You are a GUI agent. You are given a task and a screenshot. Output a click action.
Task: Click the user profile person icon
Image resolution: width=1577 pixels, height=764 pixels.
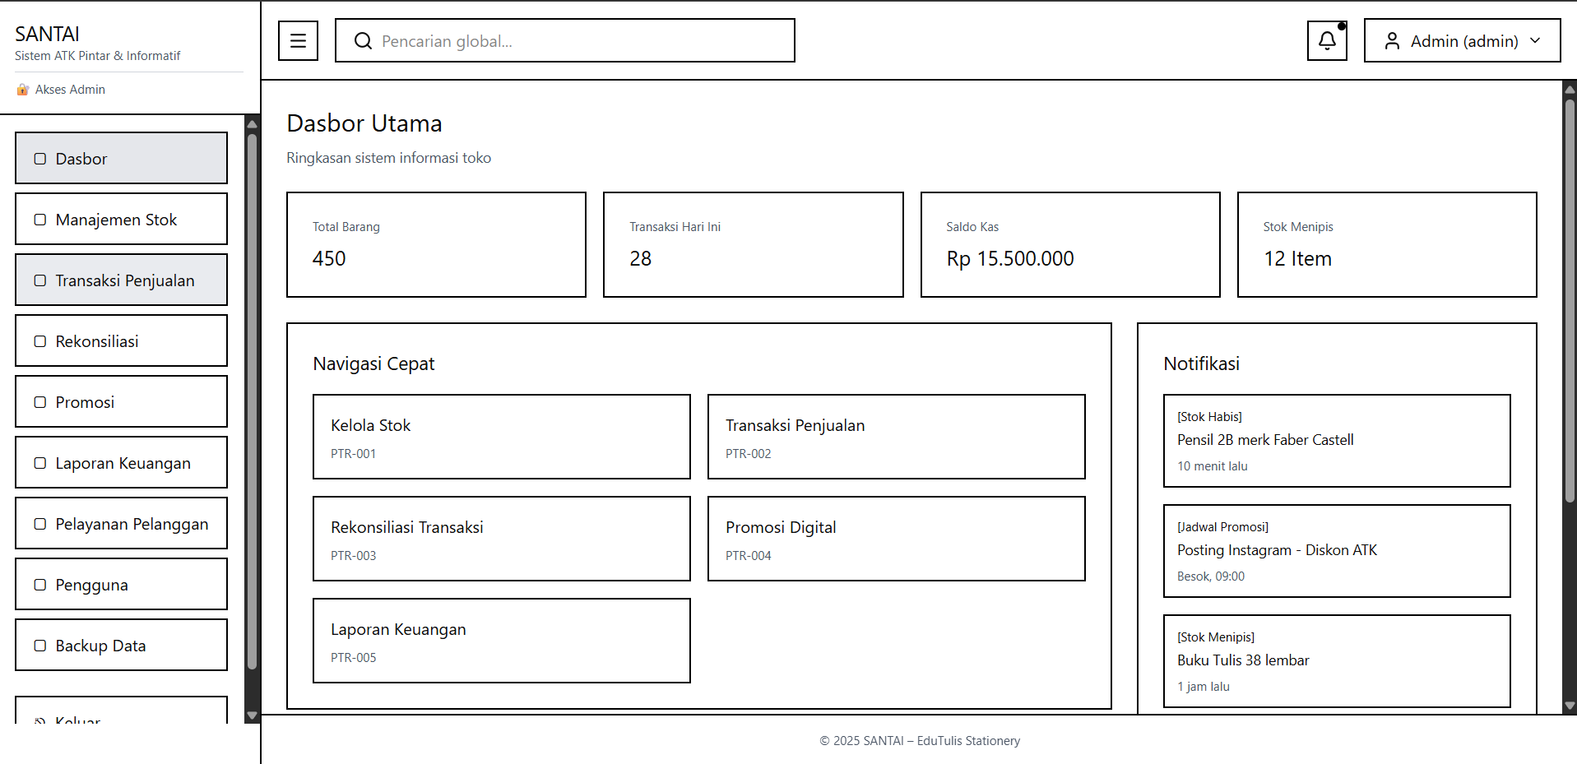1391,40
